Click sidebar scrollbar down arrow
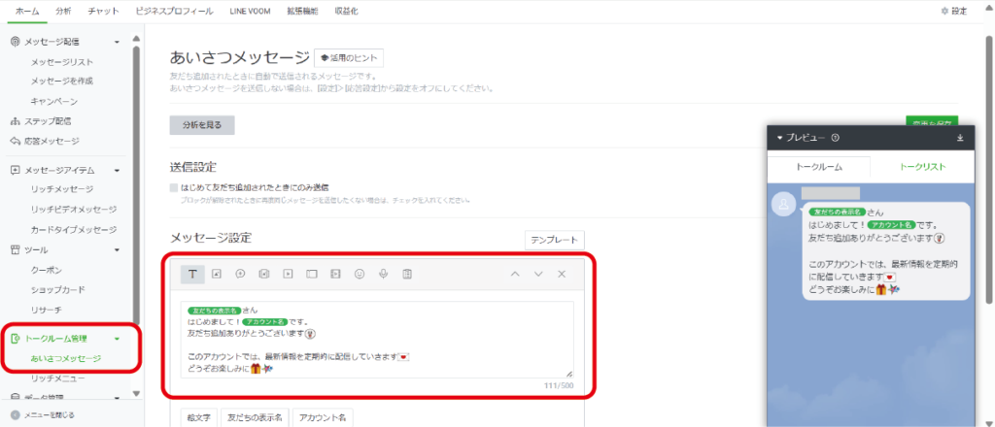 [136, 393]
